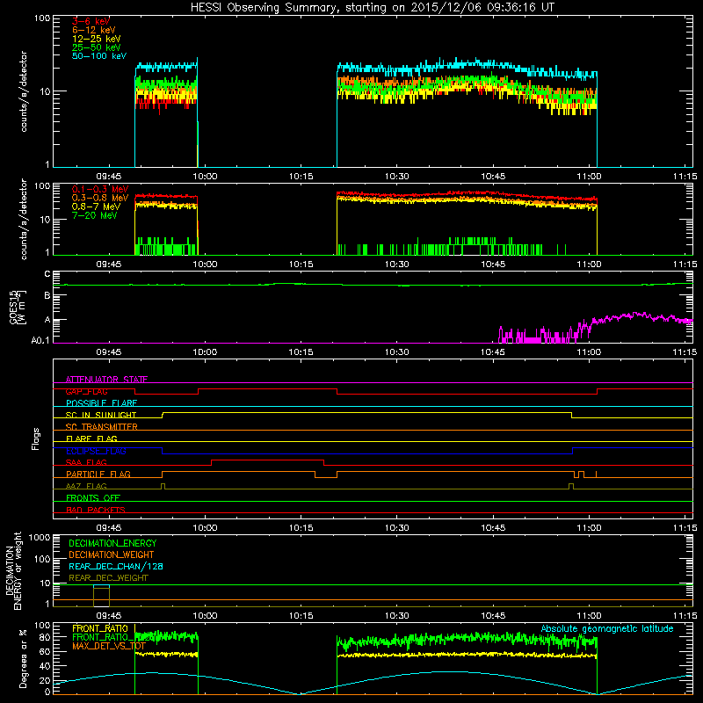The height and width of the screenshot is (703, 703).
Task: Click the FRONTS_OFF flag label
Action: (x=93, y=497)
